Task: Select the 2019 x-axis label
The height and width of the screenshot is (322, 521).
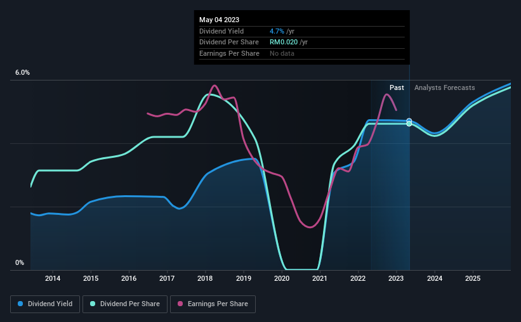Action: [244, 278]
